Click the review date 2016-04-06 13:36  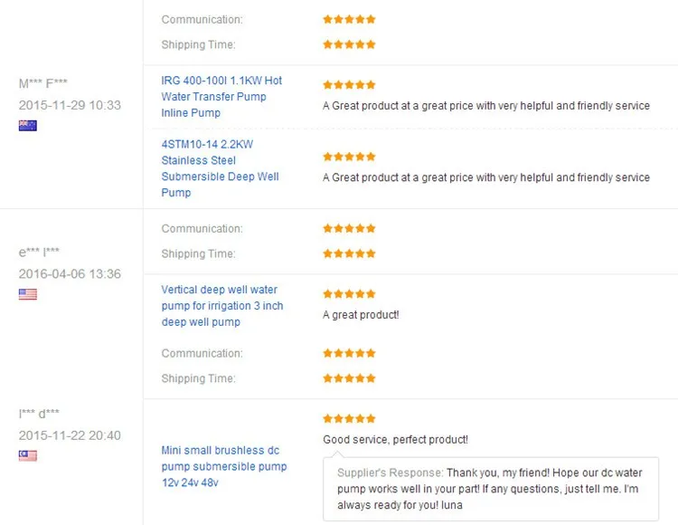(70, 274)
